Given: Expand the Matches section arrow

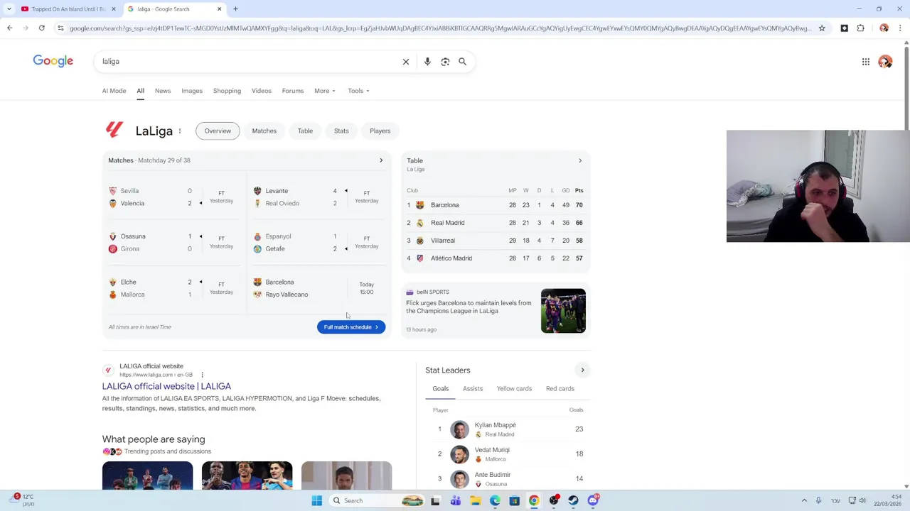Looking at the screenshot, I should tap(381, 160).
